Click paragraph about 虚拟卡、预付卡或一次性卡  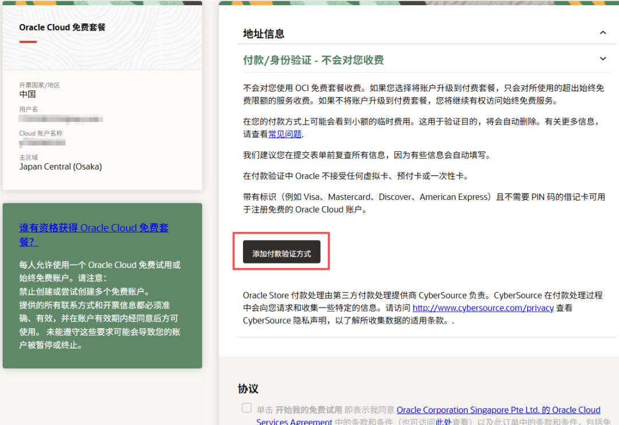coord(357,176)
